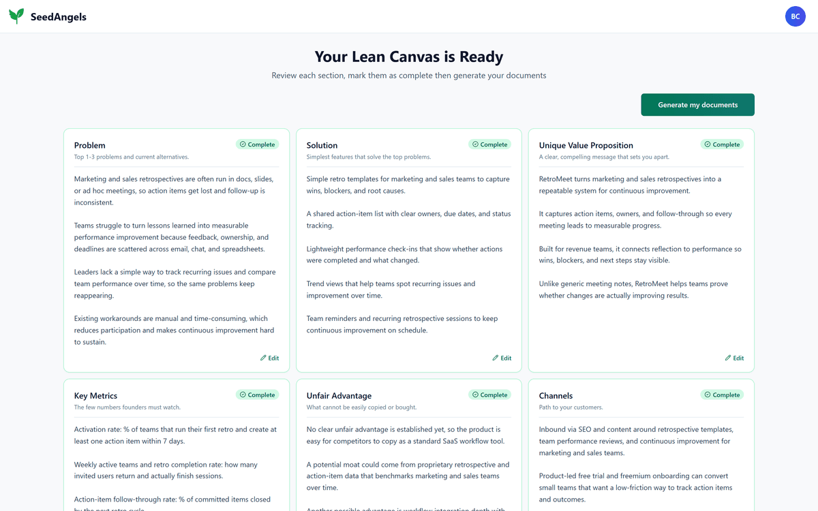Click the paragraph starting 'A potential moat could come'
The width and height of the screenshot is (818, 511).
click(409, 476)
